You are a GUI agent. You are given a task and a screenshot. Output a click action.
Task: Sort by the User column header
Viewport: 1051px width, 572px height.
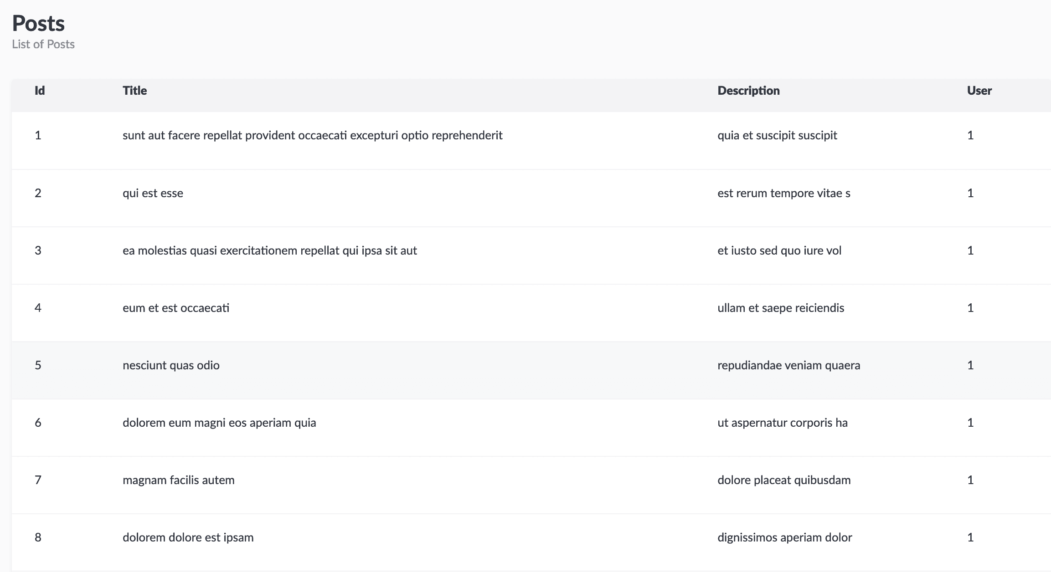click(x=978, y=91)
